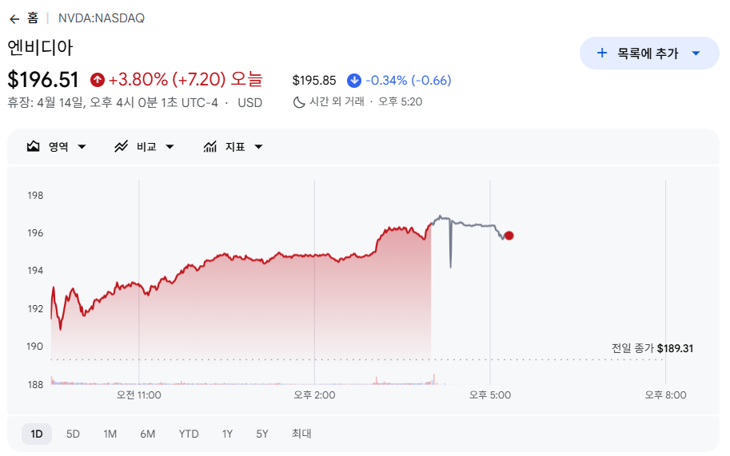The width and height of the screenshot is (730, 456).
Task: Click the blue down-arrow after-hours icon
Action: [x=354, y=81]
